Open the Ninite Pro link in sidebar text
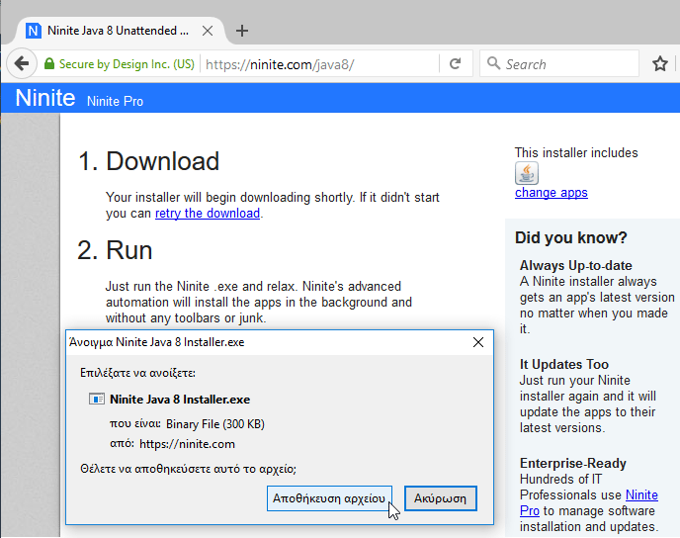 589,502
